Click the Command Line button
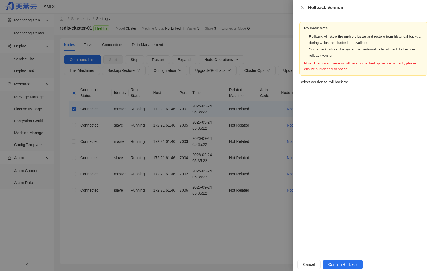434x271 pixels. coord(82,60)
